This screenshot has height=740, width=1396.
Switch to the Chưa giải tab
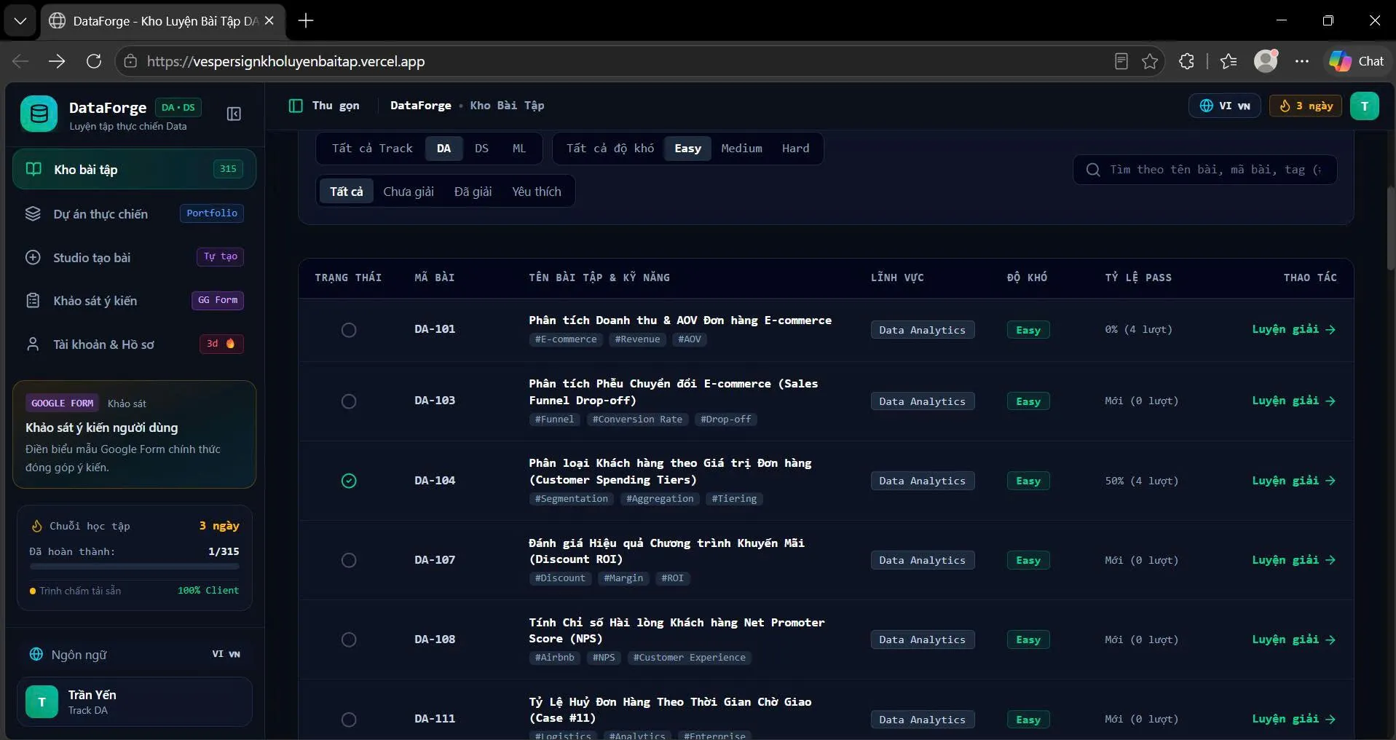[x=409, y=192]
